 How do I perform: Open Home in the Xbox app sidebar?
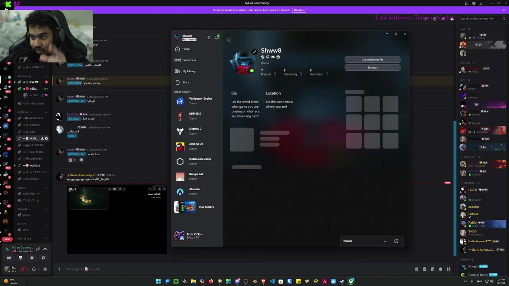tap(196, 49)
